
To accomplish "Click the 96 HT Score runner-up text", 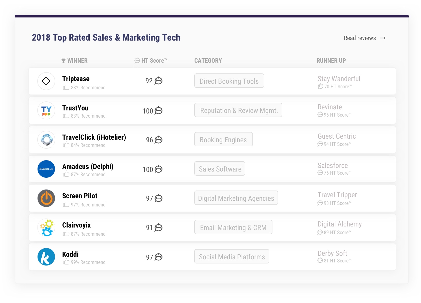I will pos(337,115).
